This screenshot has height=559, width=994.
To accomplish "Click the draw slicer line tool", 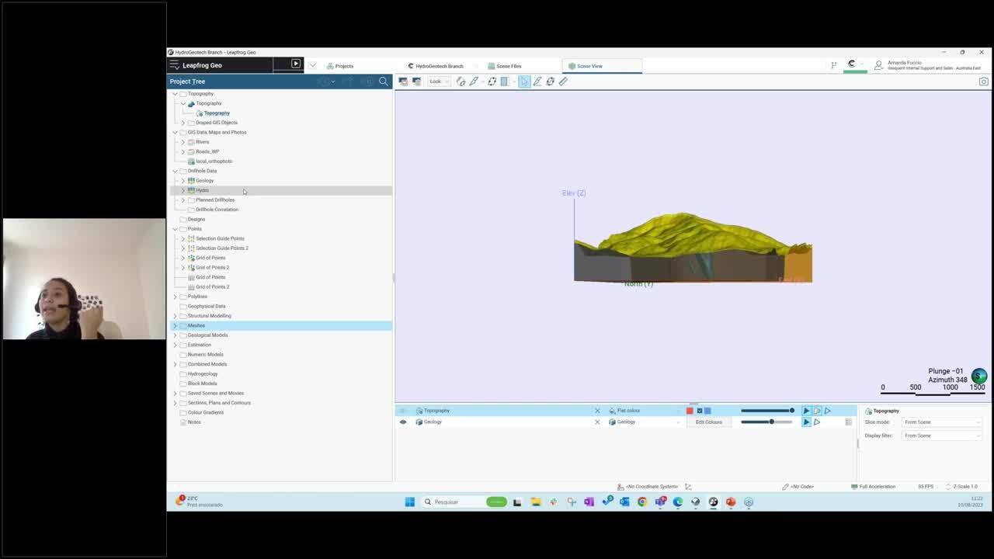I will (537, 82).
